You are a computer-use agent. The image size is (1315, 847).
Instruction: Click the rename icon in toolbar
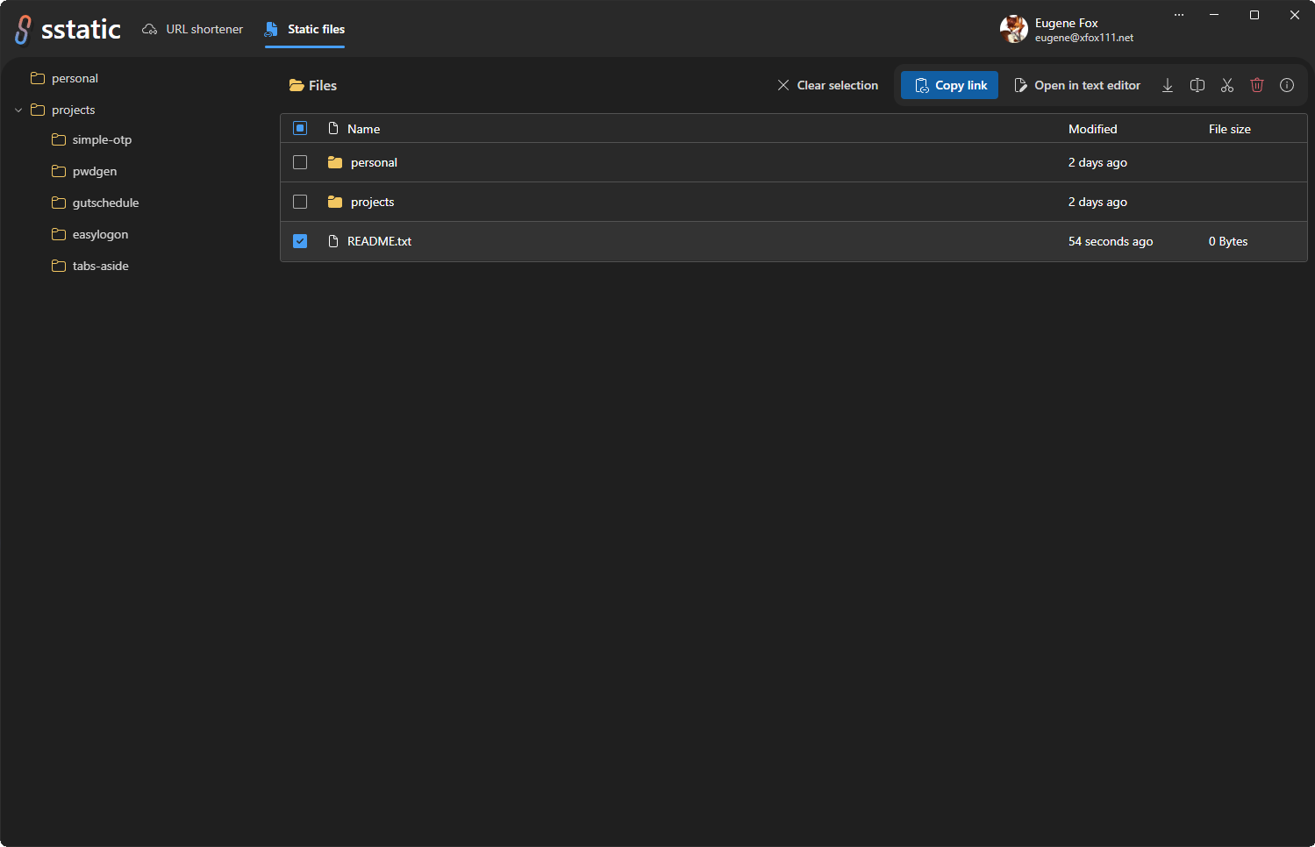1197,85
